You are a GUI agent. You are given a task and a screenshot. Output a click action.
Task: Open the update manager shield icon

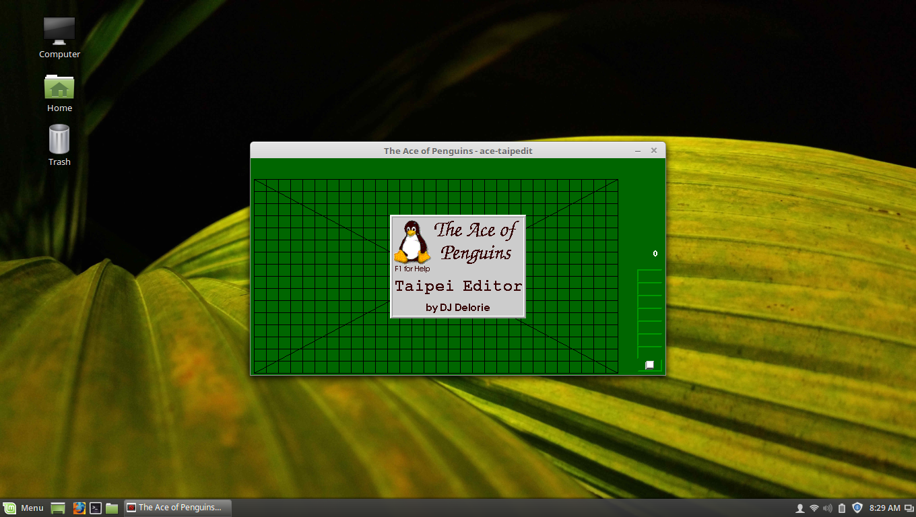click(857, 508)
